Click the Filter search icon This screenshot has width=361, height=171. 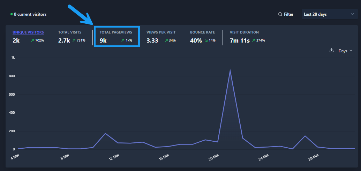coord(280,14)
